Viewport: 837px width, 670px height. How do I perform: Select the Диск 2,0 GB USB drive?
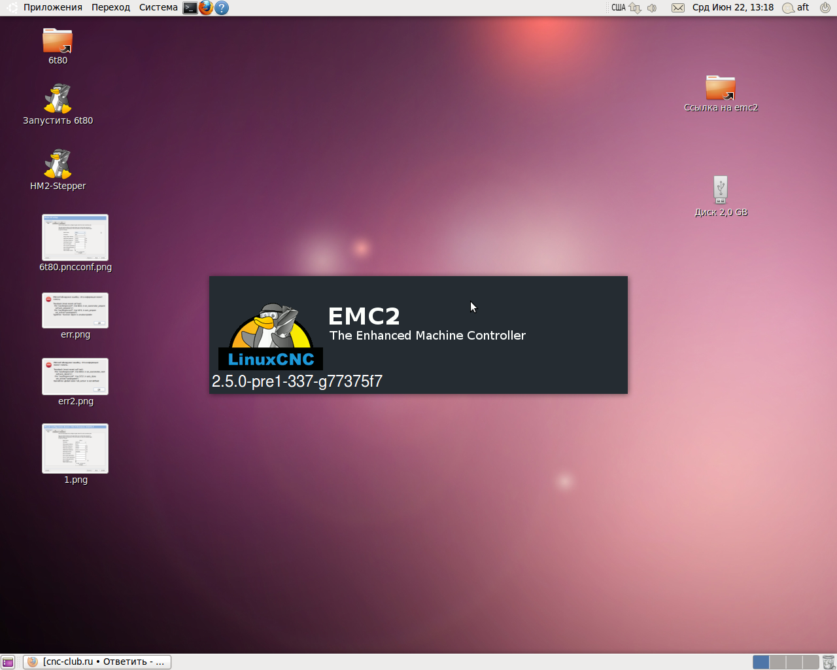(x=721, y=196)
